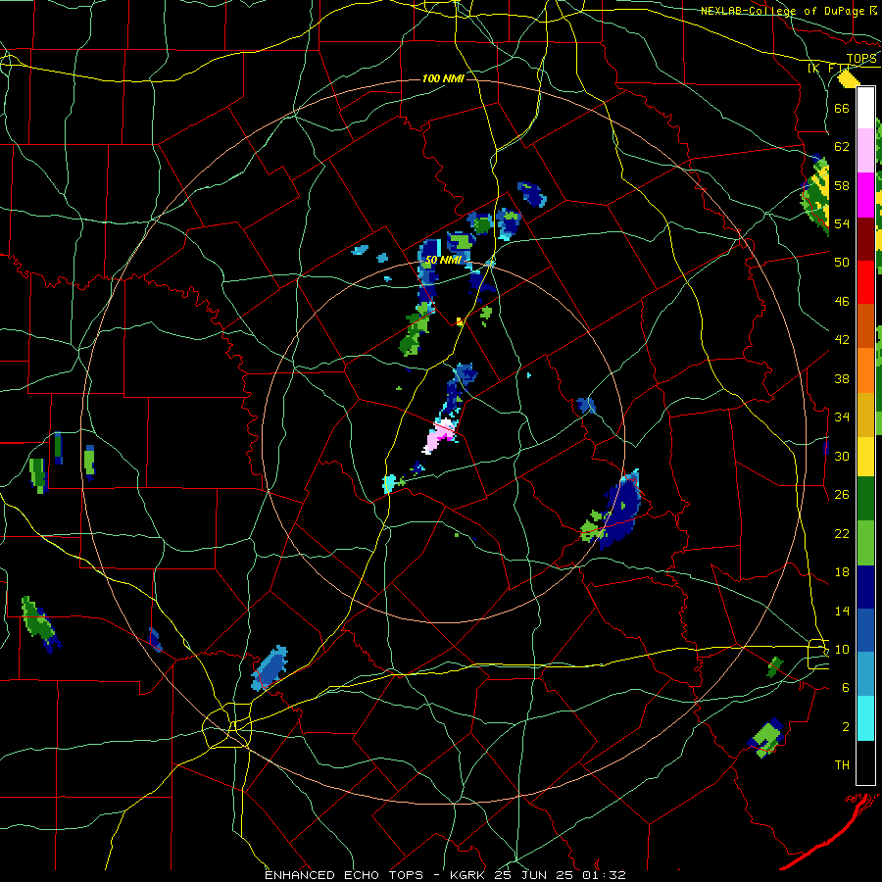
Task: Click the light pink legend swatch near 62
Action: click(x=865, y=151)
